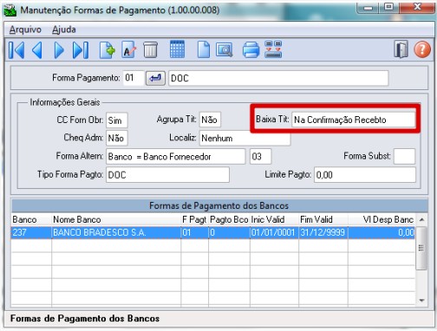Click the table scrollbar up arrow
The image size is (437, 331).
pos(421,220)
